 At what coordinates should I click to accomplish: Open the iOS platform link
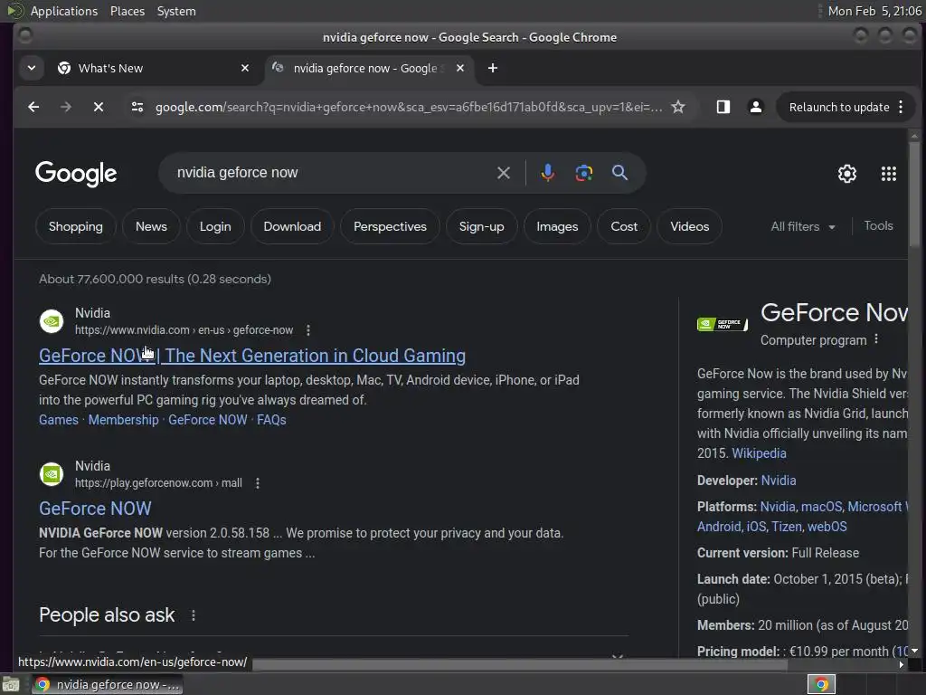(x=756, y=527)
